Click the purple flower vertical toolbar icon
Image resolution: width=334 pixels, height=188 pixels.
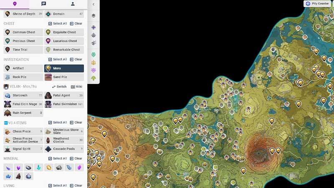pos(94,70)
